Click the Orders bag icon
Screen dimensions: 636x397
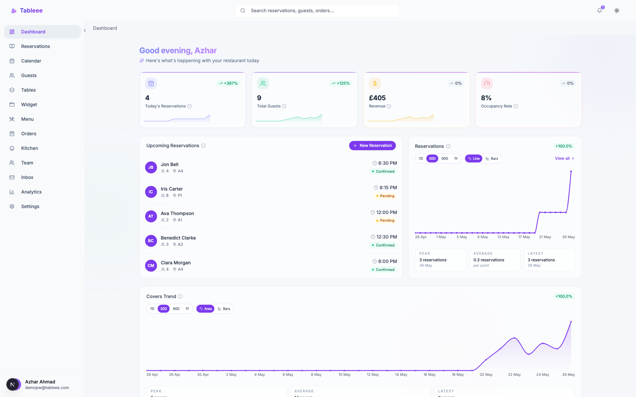(12, 134)
